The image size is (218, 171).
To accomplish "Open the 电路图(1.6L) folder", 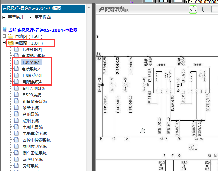I will 29,37.
